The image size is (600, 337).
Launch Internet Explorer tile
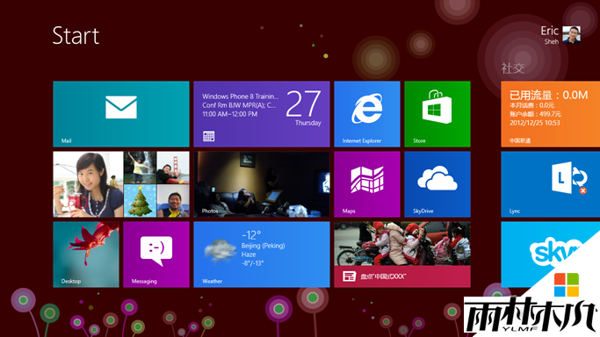point(367,114)
